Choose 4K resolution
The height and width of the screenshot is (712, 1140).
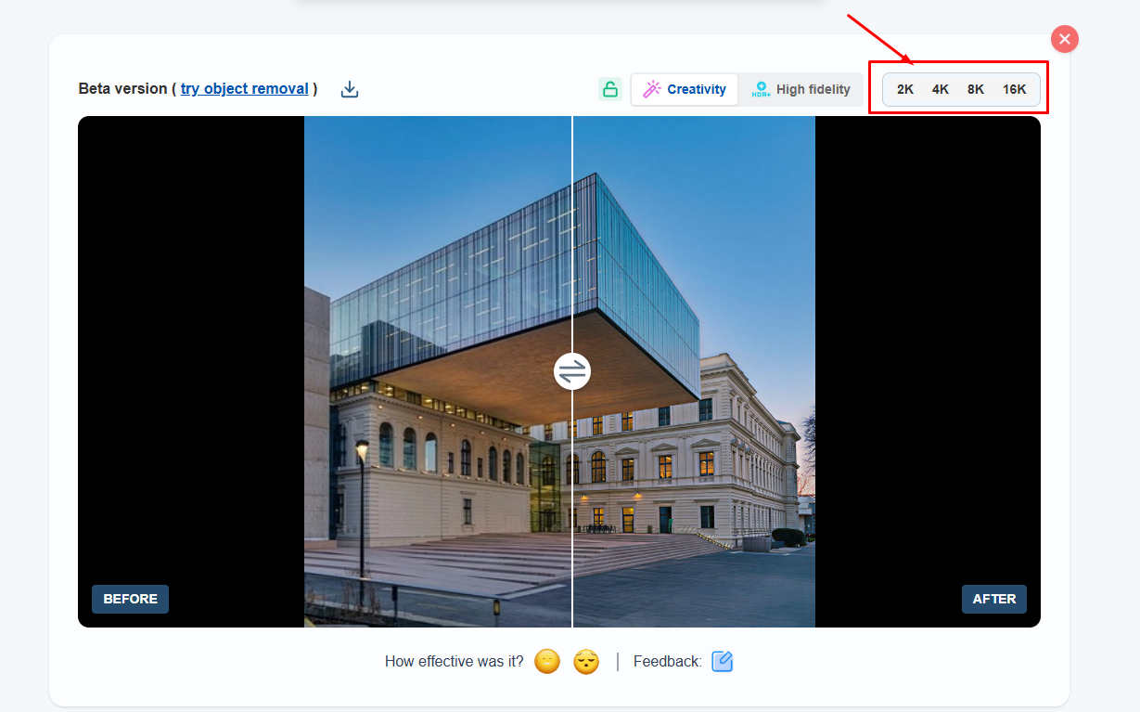coord(941,89)
